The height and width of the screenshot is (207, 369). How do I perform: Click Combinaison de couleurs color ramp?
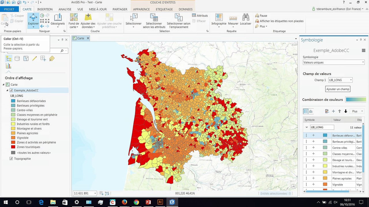pos(356,100)
